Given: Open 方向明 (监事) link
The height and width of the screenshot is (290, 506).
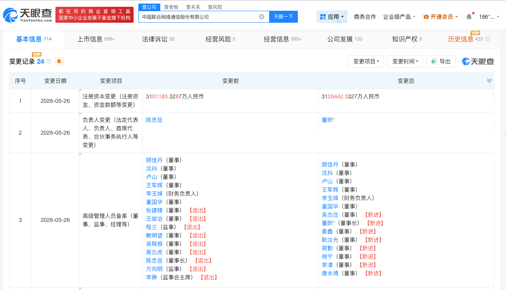Looking at the screenshot, I should pyautogui.click(x=154, y=269).
